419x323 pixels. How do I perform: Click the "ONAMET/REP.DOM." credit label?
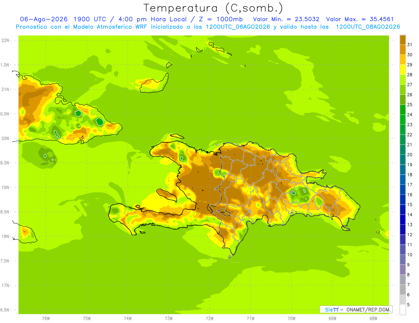(368, 309)
